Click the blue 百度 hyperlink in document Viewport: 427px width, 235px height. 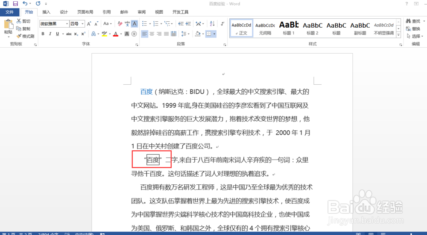[146, 92]
